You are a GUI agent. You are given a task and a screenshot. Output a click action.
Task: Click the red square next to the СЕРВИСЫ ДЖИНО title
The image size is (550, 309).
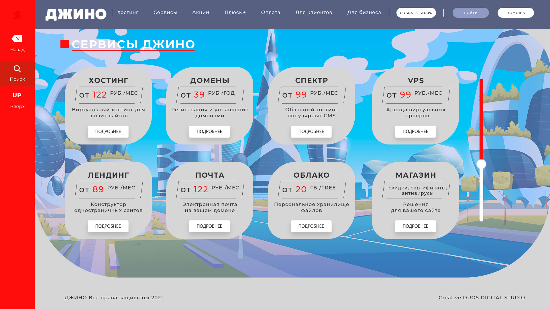[x=65, y=44]
